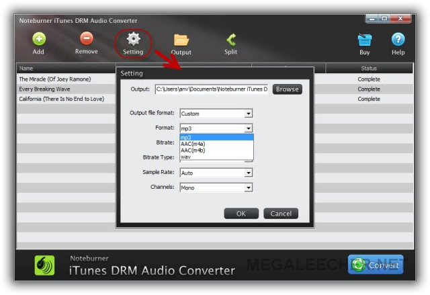430x295 pixels.
Task: Click Complete status for California row
Action: [x=369, y=99]
